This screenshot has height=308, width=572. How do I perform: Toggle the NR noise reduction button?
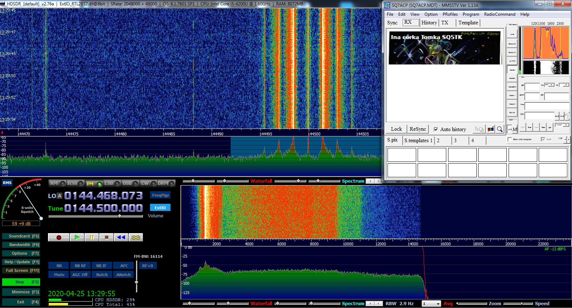click(x=59, y=266)
